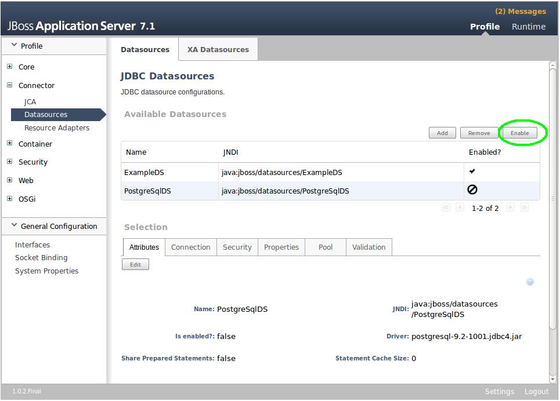Open the Validation tab in Selection

(369, 247)
